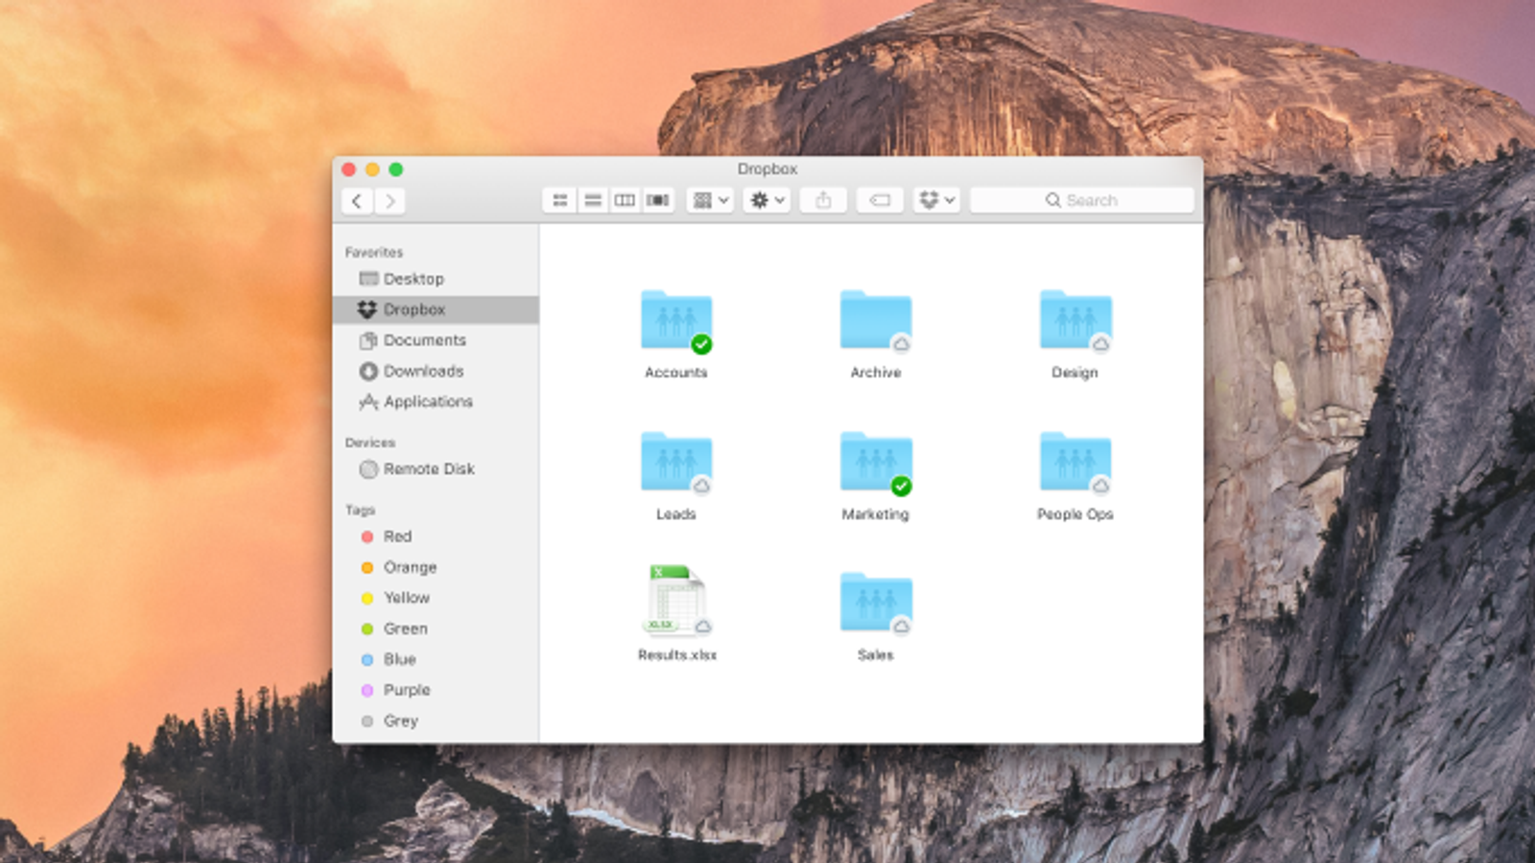
Task: Open Downloads in the sidebar
Action: click(x=436, y=371)
